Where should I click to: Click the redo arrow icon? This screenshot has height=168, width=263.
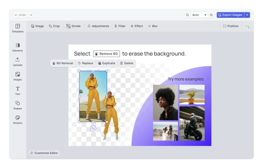tap(31, 15)
